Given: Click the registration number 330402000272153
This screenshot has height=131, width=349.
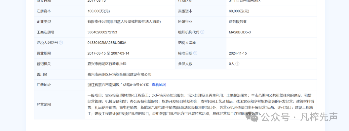Looking at the screenshot, I should pyautogui.click(x=102, y=32).
